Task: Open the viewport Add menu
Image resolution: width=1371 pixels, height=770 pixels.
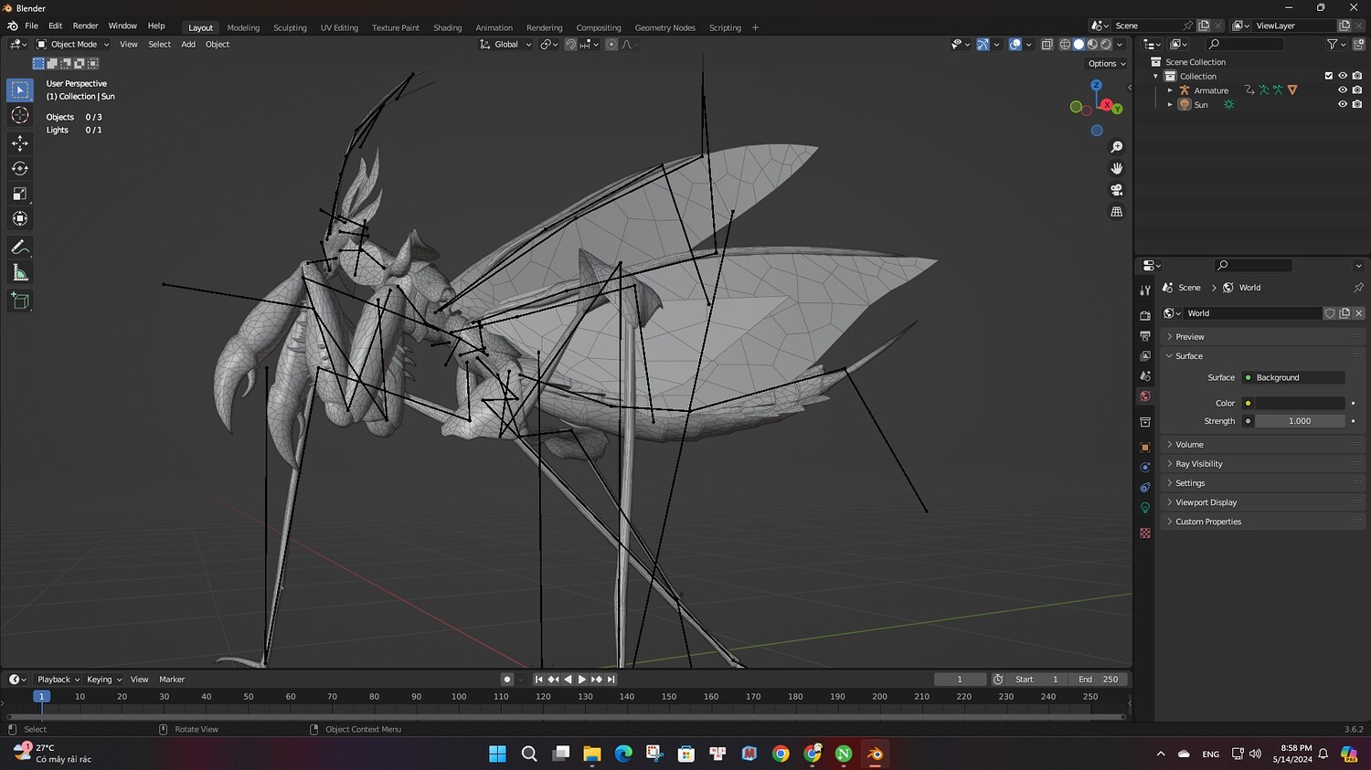Action: tap(188, 44)
